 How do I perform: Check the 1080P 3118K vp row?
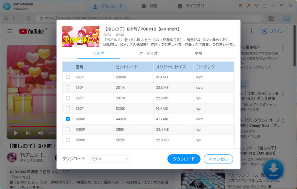68,129
